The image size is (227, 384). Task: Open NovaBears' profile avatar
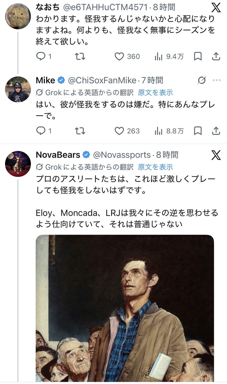[18, 163]
